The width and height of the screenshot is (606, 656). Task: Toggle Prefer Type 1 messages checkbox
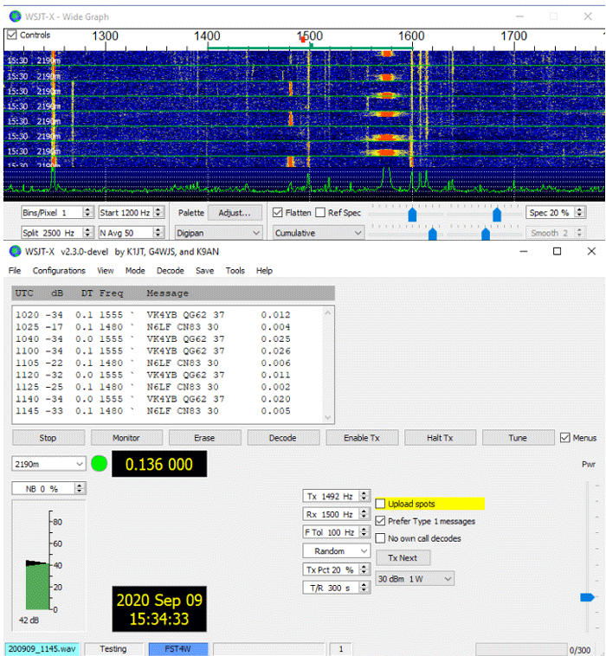pos(380,521)
